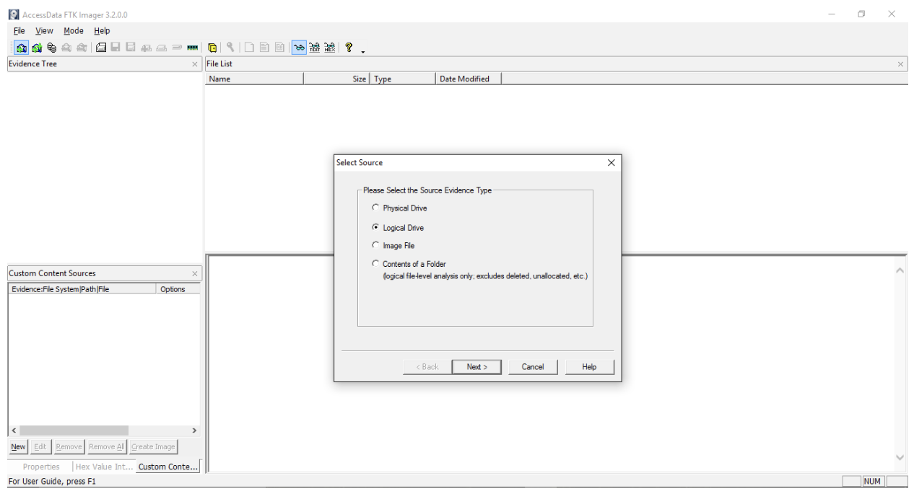914x499 pixels.
Task: Click the Add Evidence Item toolbar icon
Action: pyautogui.click(x=22, y=48)
